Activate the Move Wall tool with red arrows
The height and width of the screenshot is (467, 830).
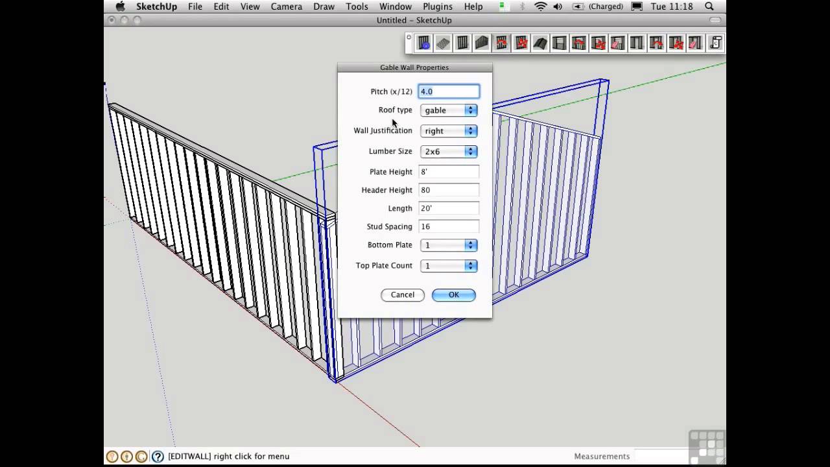coord(521,43)
